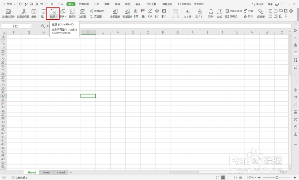The height and width of the screenshot is (180, 299).
Task: Click the Undo arrow
Action: tap(42, 4)
